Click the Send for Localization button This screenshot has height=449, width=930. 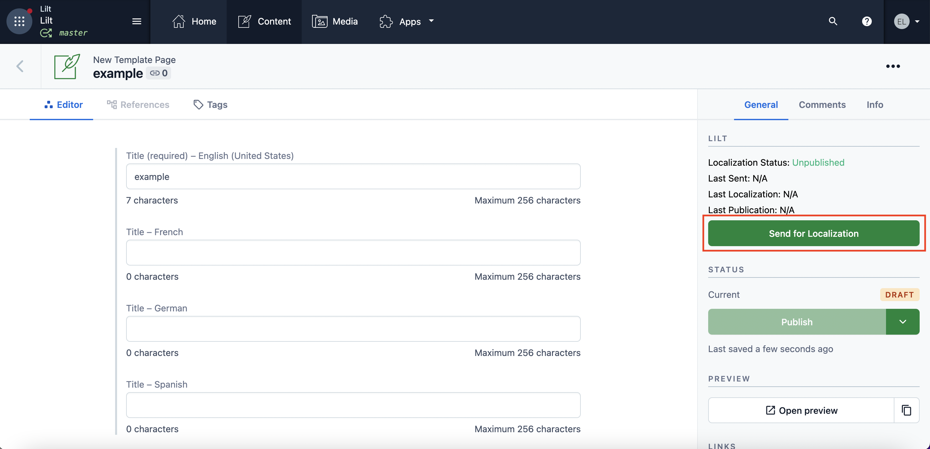click(x=813, y=233)
